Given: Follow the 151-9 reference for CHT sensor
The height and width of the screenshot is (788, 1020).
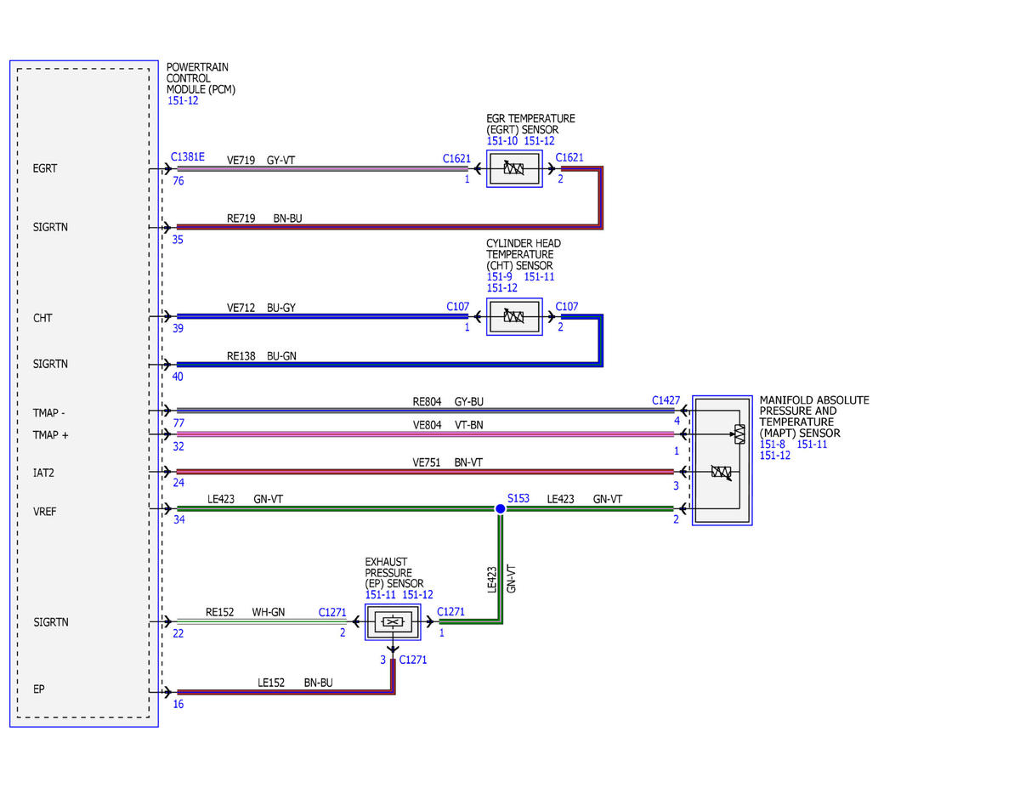Looking at the screenshot, I should point(500,277).
